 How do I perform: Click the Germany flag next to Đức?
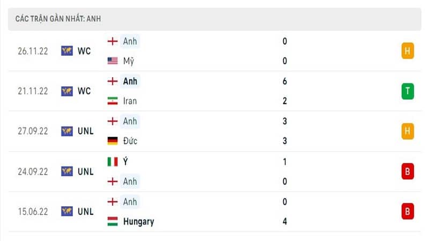click(x=113, y=141)
